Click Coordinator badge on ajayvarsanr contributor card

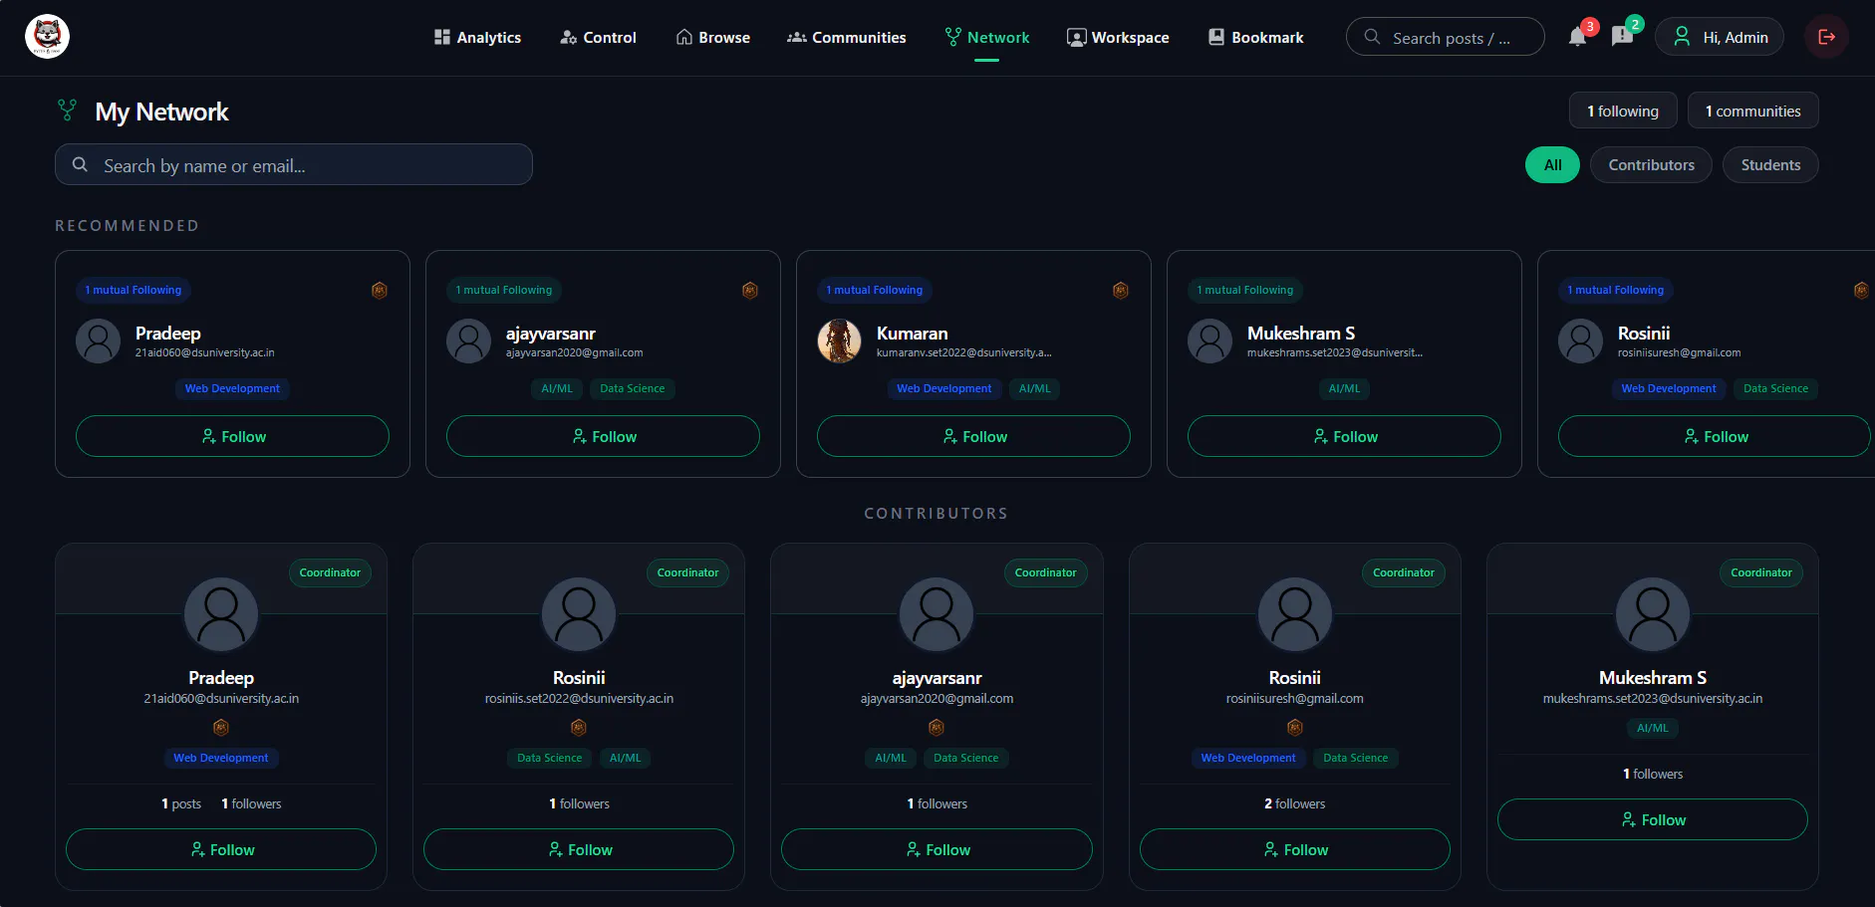(1045, 572)
